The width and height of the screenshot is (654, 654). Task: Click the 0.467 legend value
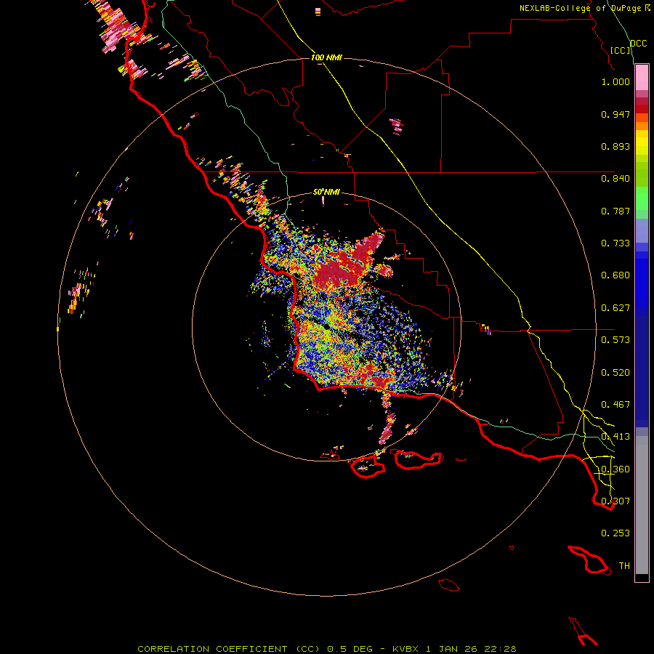click(x=615, y=405)
